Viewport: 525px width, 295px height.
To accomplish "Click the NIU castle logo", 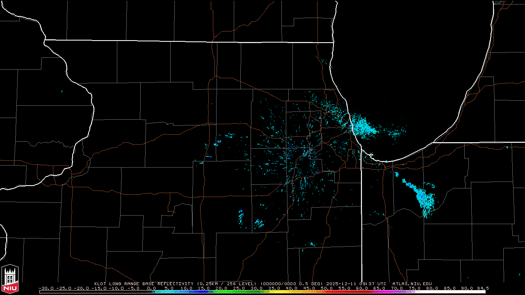I will [10, 279].
